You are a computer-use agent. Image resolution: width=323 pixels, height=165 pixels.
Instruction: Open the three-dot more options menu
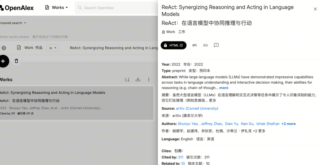[x=149, y=80]
